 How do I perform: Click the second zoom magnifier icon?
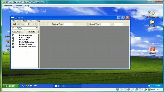pos(39,24)
